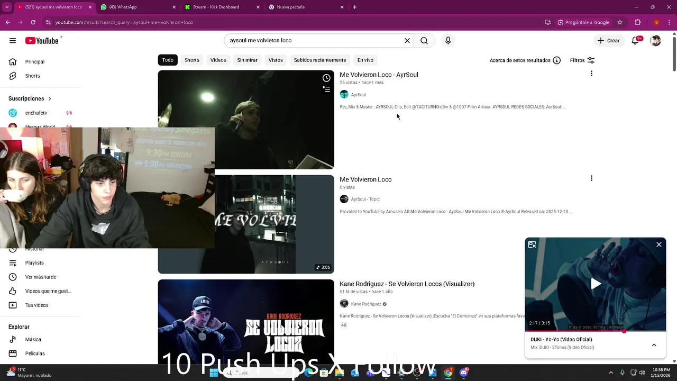Image resolution: width=677 pixels, height=381 pixels.
Task: Click the Principal home icon in sidebar
Action: [x=13, y=62]
